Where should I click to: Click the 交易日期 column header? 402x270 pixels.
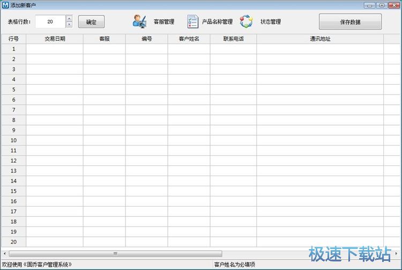[x=55, y=39]
